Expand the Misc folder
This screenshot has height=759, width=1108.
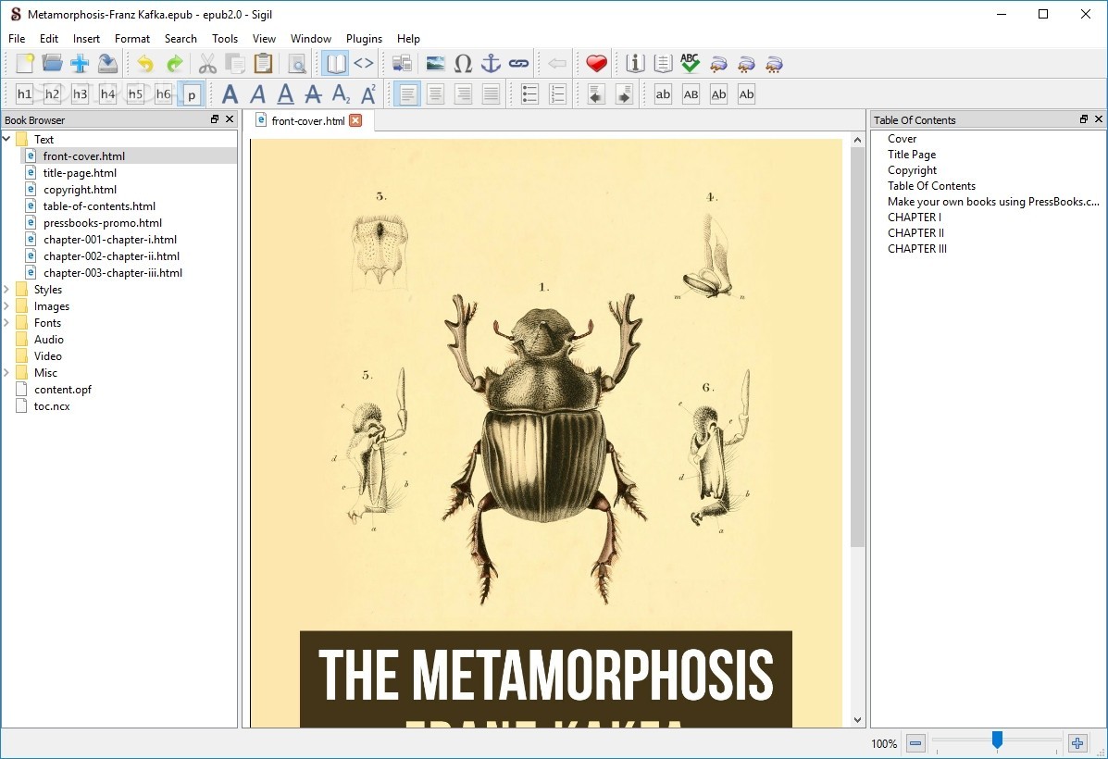tap(6, 372)
